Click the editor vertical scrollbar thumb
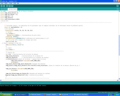120x96 pixels. click(119, 45)
